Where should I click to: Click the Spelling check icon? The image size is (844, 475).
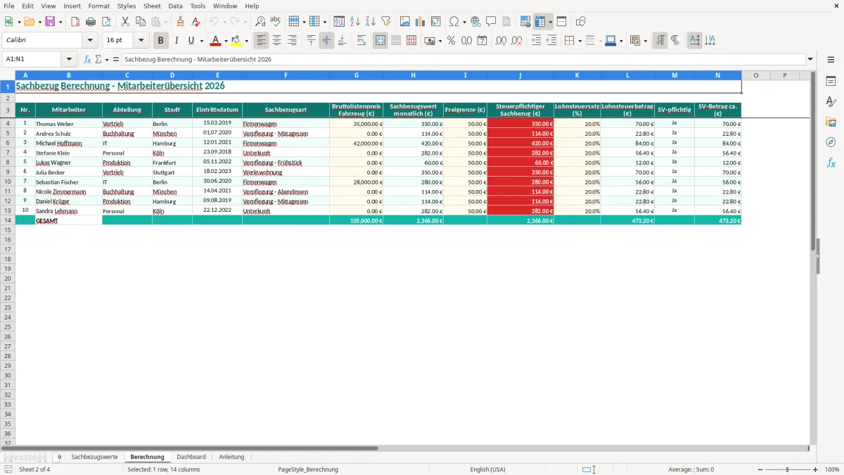276,22
